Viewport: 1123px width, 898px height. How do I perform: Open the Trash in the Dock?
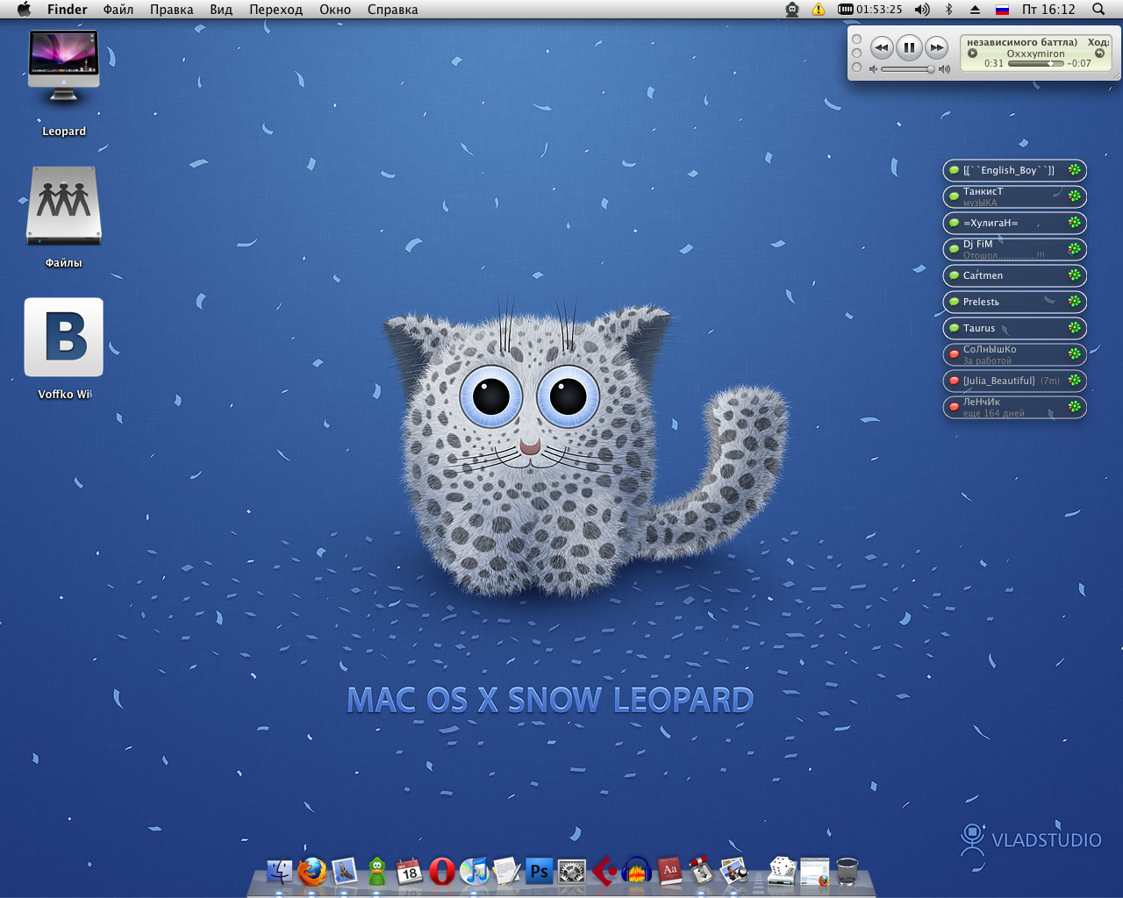click(848, 871)
